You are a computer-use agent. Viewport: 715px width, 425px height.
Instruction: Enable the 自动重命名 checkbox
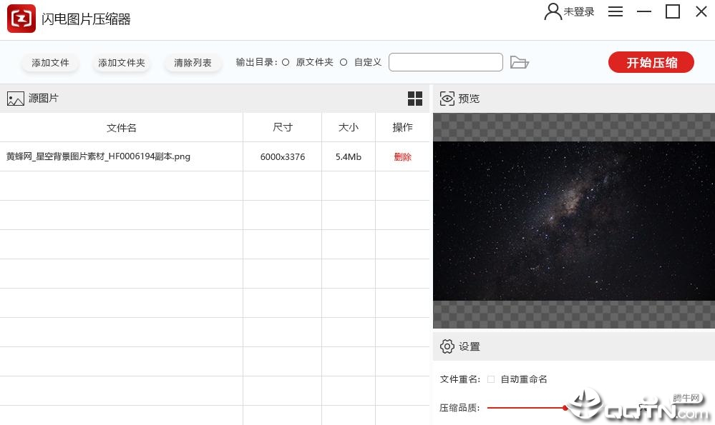point(491,379)
